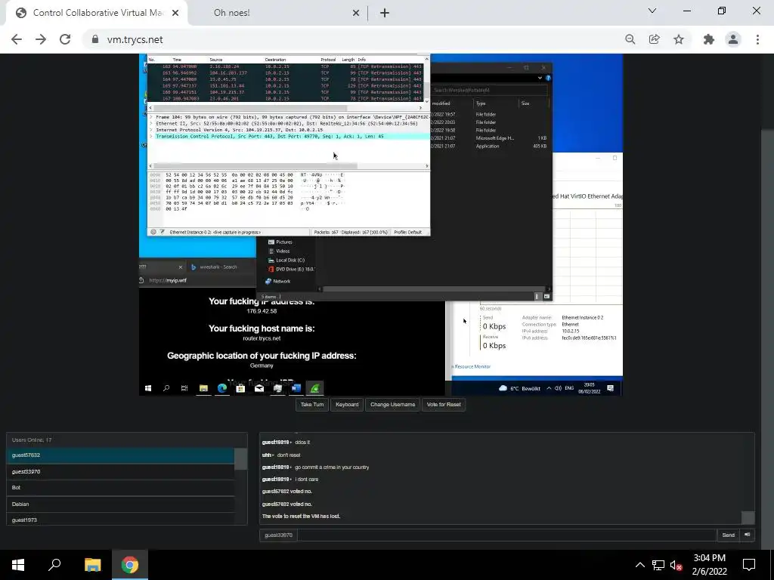The image size is (774, 580).
Task: Open the tab search chevron
Action: pos(652,11)
